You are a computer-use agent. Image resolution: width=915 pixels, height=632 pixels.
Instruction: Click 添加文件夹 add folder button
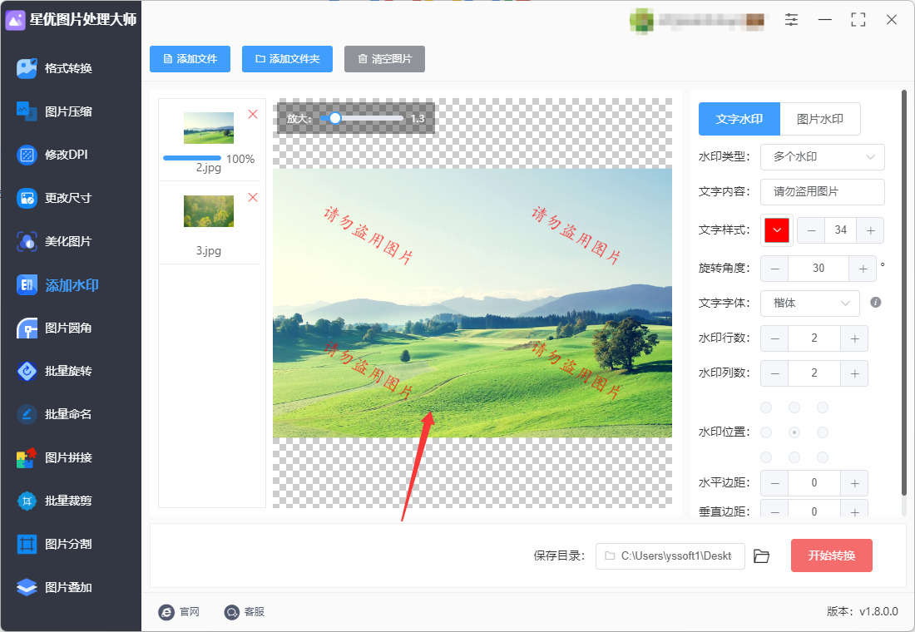pyautogui.click(x=287, y=59)
